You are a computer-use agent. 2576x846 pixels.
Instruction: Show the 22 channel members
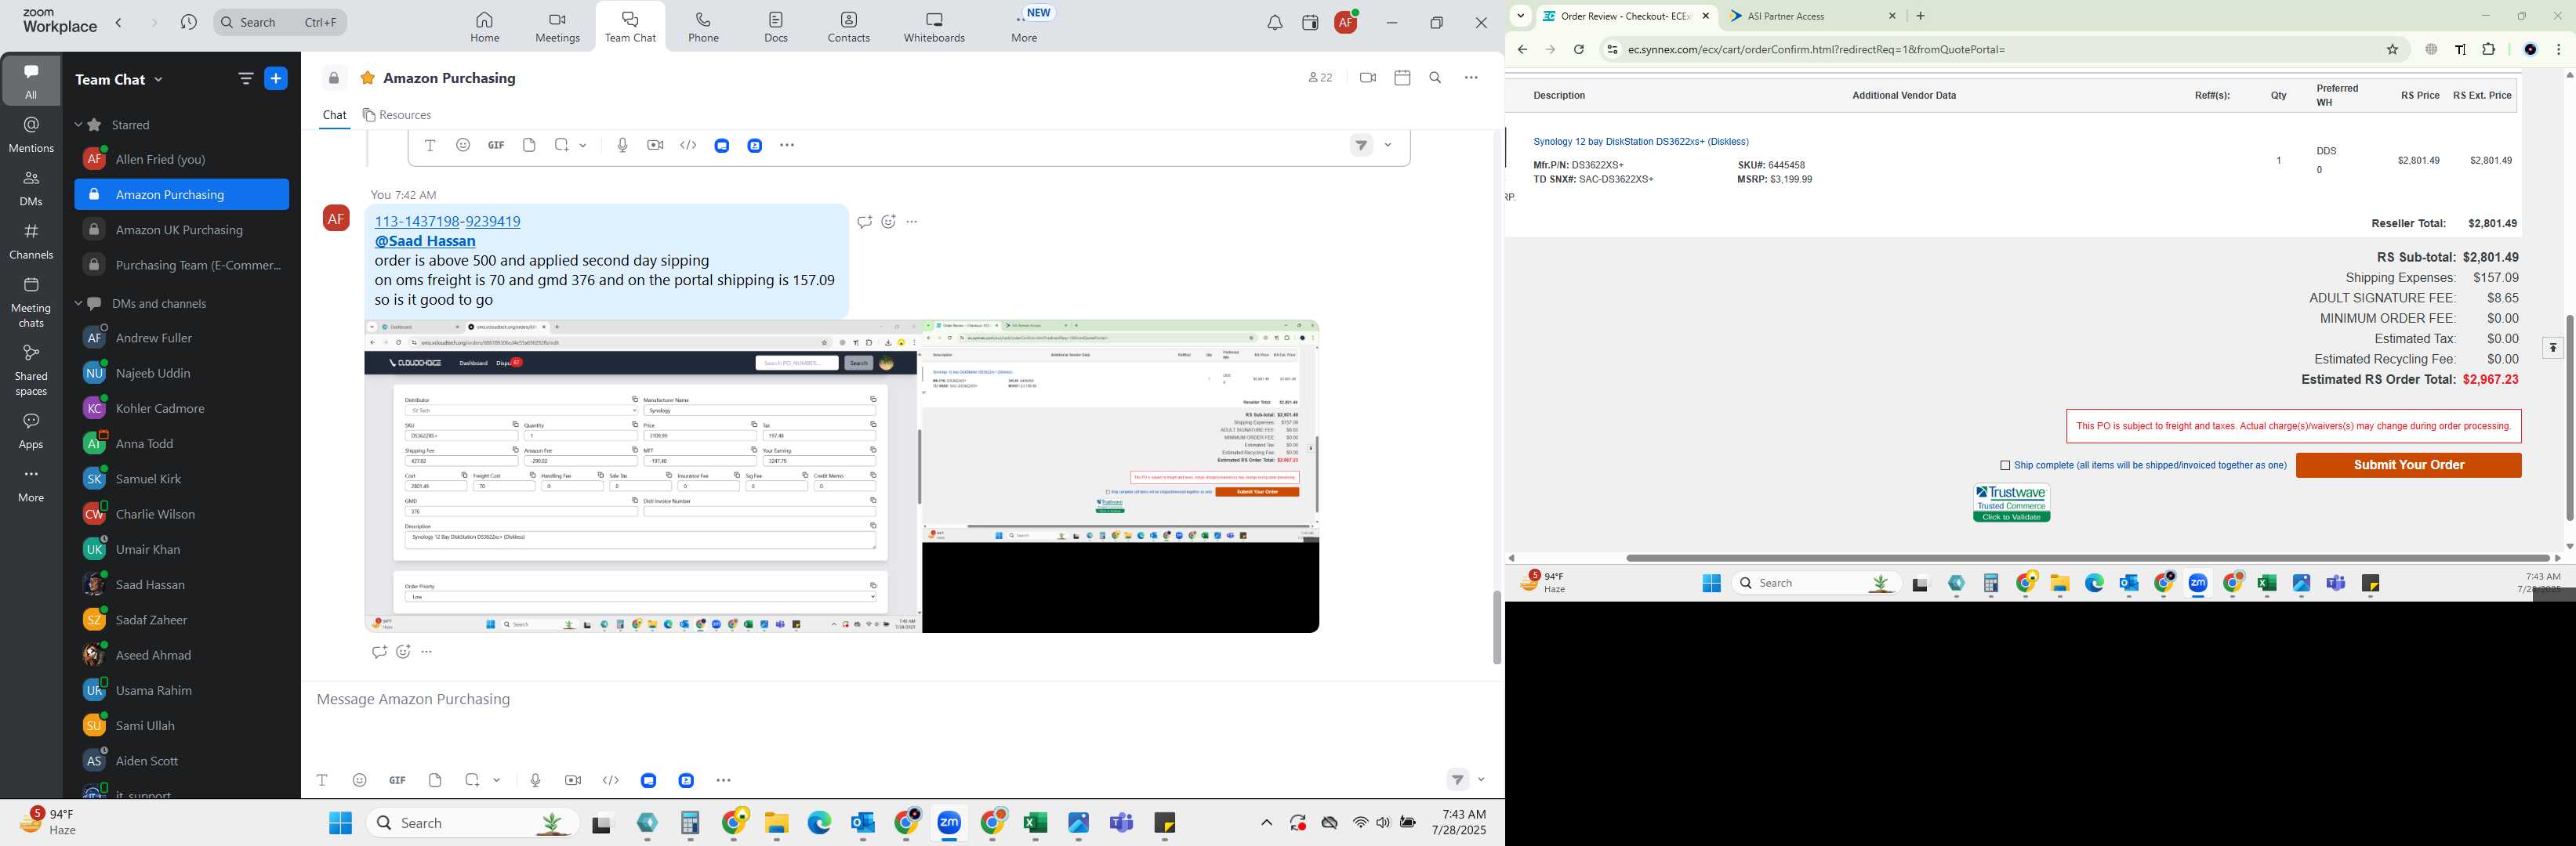click(1320, 78)
